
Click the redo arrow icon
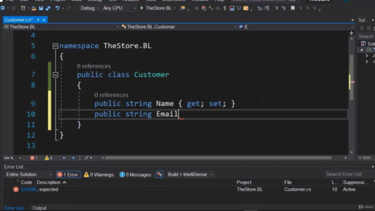click(x=69, y=8)
